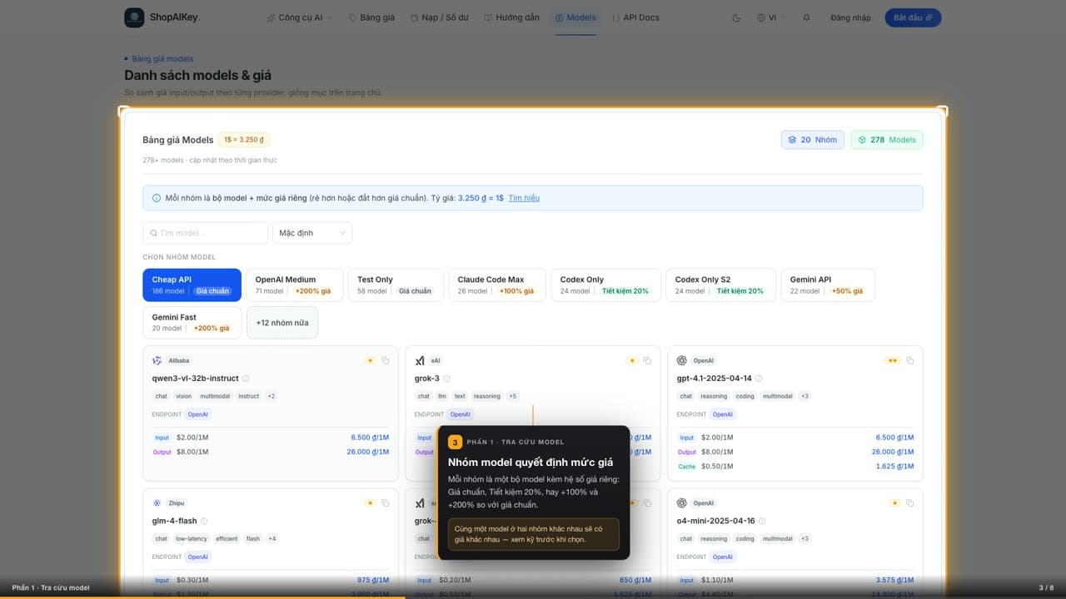The width and height of the screenshot is (1066, 599).
Task: Open the Tìm hiểu link
Action: tap(524, 198)
